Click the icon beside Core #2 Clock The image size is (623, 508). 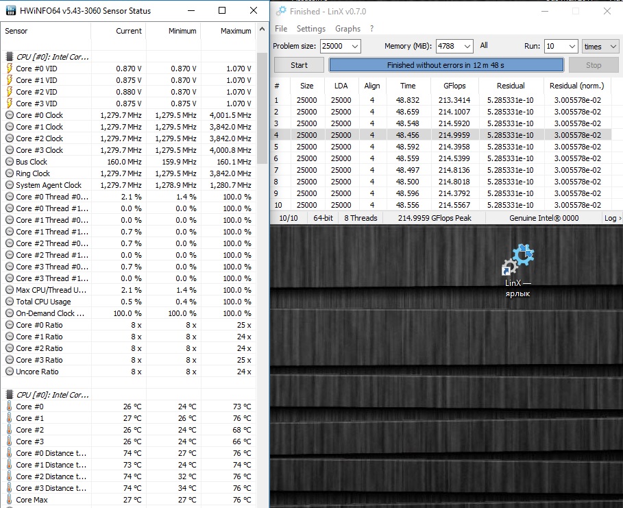pyautogui.click(x=10, y=138)
